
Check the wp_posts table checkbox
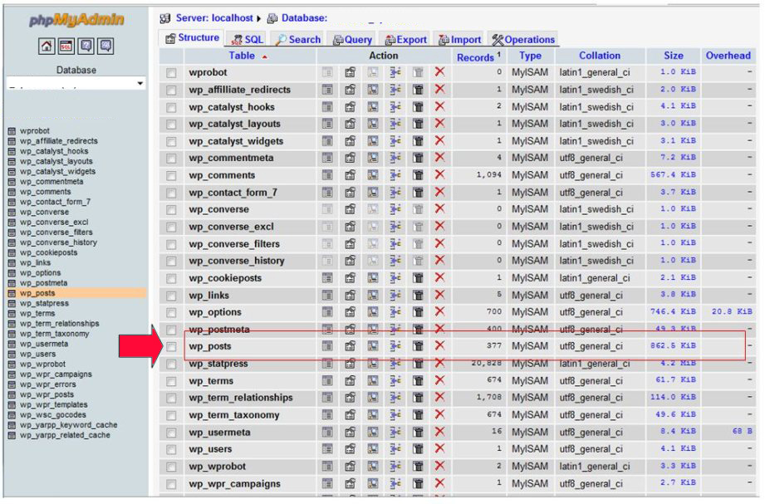click(x=171, y=347)
